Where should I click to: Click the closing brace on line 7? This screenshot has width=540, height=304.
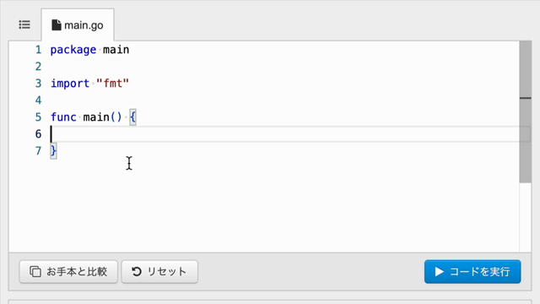(53, 151)
